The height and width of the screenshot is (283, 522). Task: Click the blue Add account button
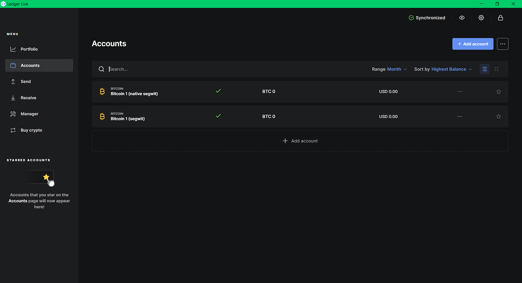473,44
